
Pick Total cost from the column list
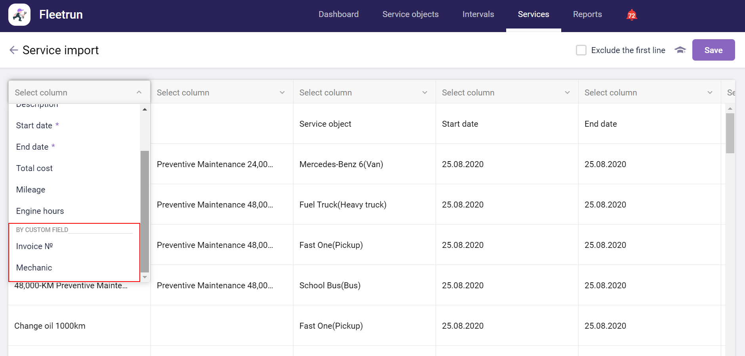coord(34,168)
